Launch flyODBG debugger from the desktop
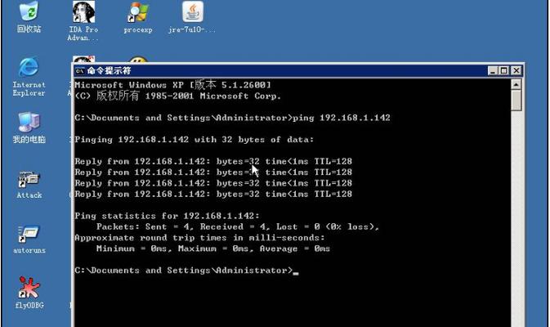Viewport: 550px width, 327px height. pyautogui.click(x=29, y=289)
